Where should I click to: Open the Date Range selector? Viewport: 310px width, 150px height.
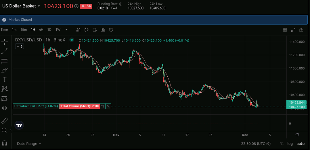point(29,144)
